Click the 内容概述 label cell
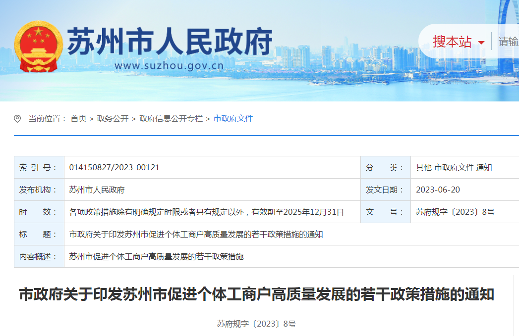Viewport: 519px width, 336px height. click(39, 257)
